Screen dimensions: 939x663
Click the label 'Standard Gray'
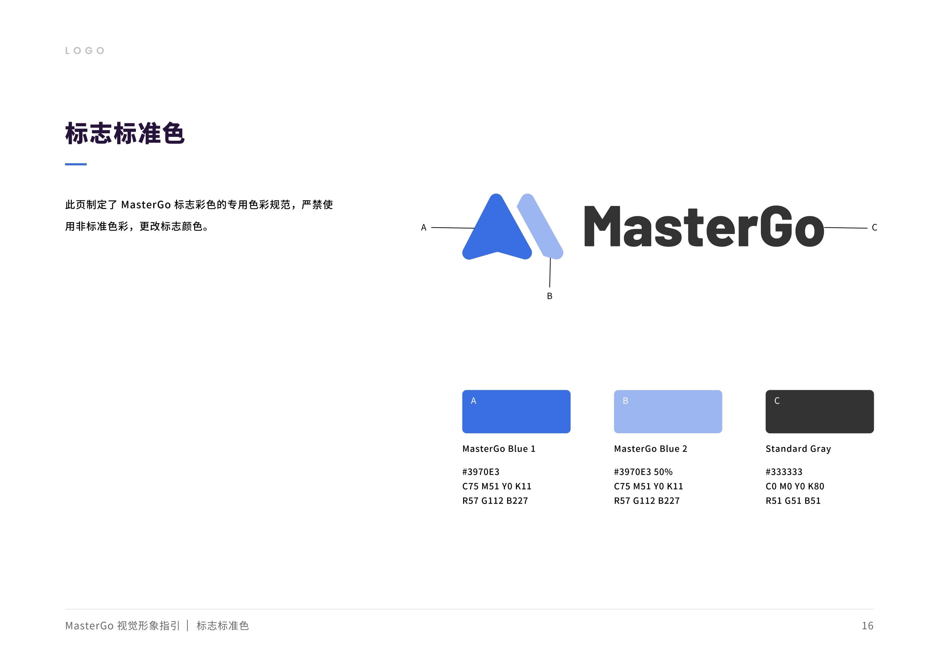(x=798, y=449)
